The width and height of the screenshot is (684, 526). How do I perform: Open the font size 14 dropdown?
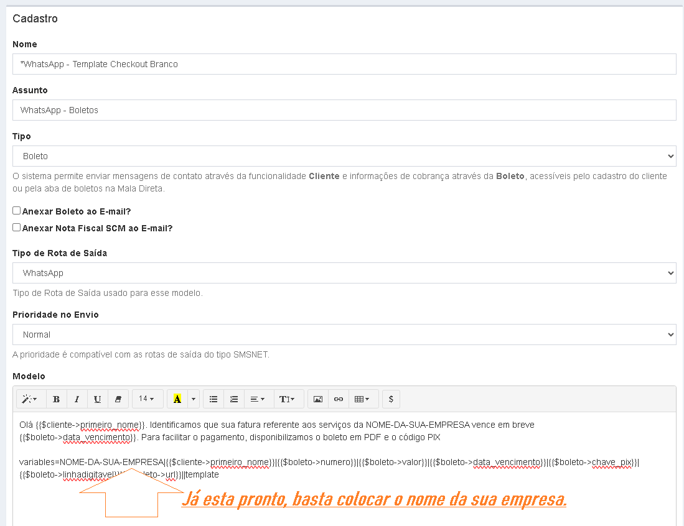tap(147, 399)
